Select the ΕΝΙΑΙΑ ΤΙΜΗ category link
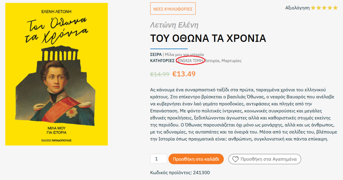343x180 pixels. click(190, 61)
